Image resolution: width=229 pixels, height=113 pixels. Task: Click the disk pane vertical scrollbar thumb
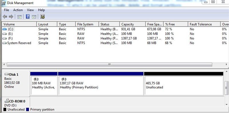(226, 88)
